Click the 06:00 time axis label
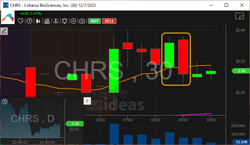Screen dimensions: 250x145 [100, 120]
